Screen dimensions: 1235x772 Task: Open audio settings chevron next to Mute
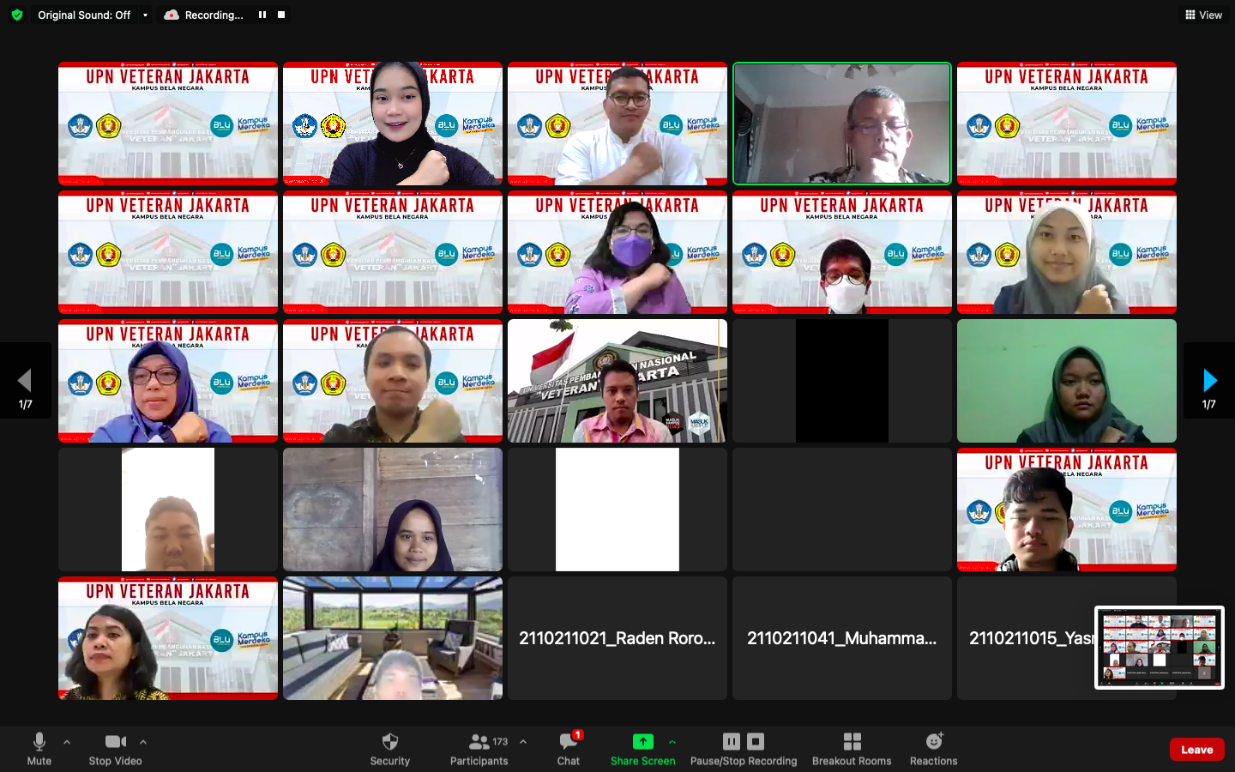(x=66, y=743)
